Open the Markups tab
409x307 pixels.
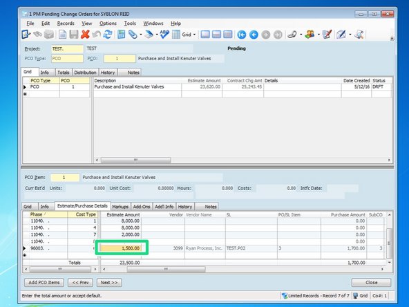click(120, 207)
